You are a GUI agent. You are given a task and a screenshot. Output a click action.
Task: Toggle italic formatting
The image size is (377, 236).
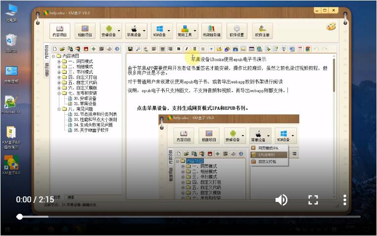(187, 49)
